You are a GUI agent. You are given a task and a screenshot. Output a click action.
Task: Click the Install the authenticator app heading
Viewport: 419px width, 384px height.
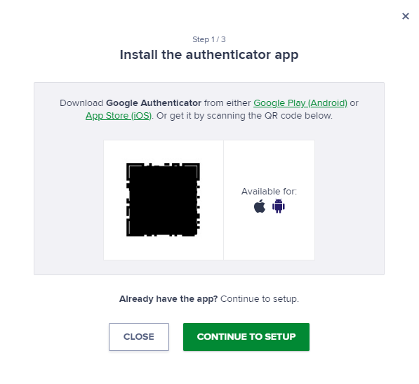point(209,55)
